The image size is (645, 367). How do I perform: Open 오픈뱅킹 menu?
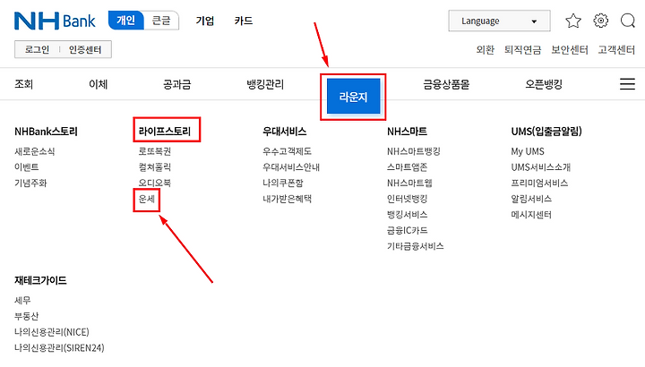[544, 84]
